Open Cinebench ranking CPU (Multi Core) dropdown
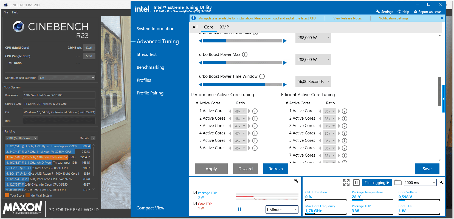The height and width of the screenshot is (219, 454). (21, 138)
